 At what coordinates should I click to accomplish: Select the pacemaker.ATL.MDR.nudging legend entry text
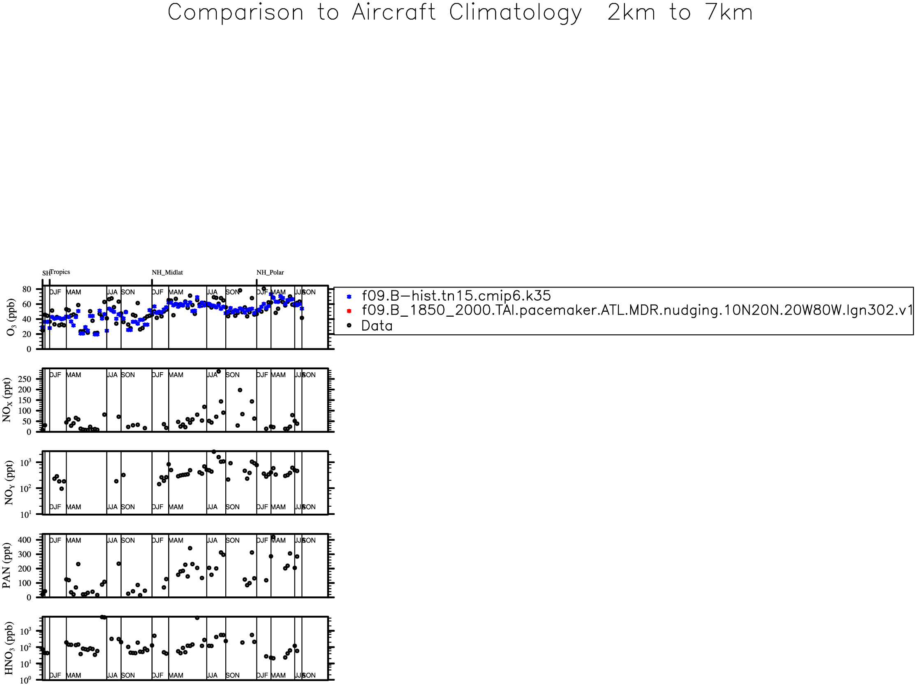click(x=636, y=310)
